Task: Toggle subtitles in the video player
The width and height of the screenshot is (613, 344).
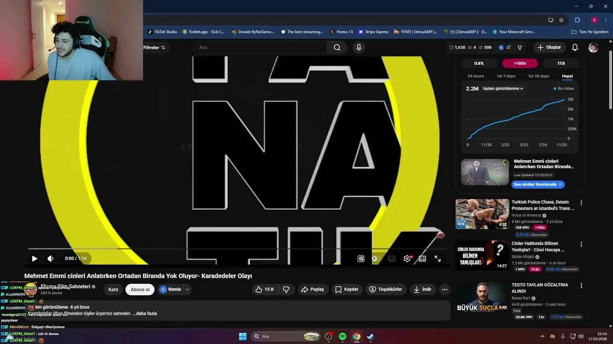Action: click(x=392, y=258)
